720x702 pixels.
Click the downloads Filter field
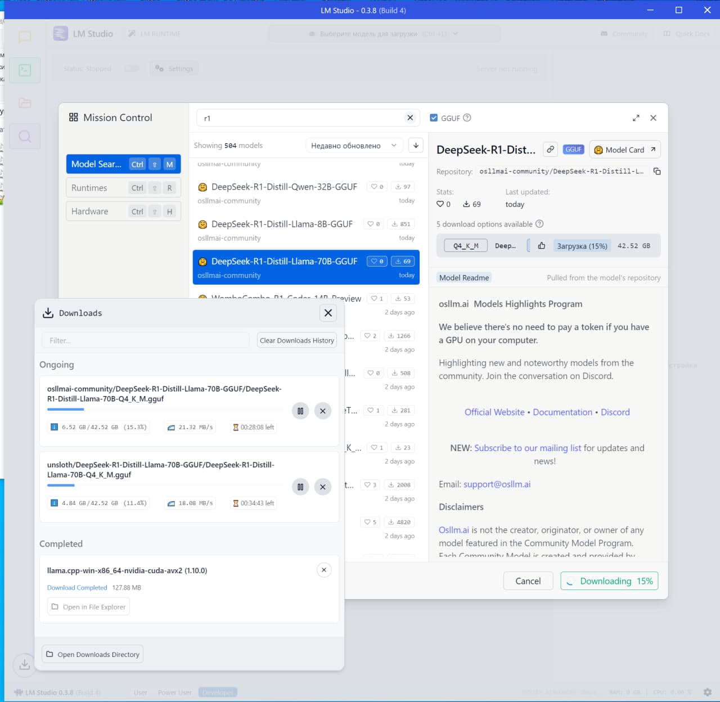click(146, 340)
